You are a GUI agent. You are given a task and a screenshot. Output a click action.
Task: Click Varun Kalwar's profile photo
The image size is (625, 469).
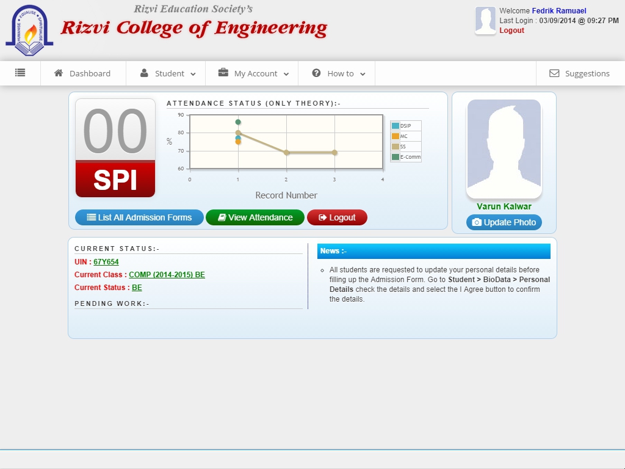click(504, 149)
